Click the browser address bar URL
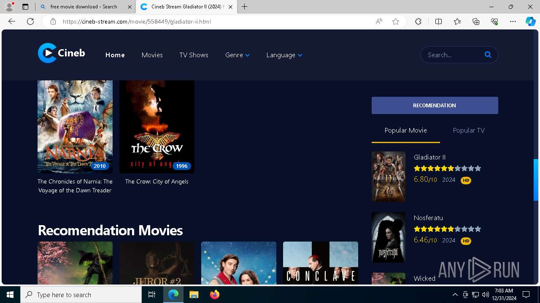 (x=137, y=21)
